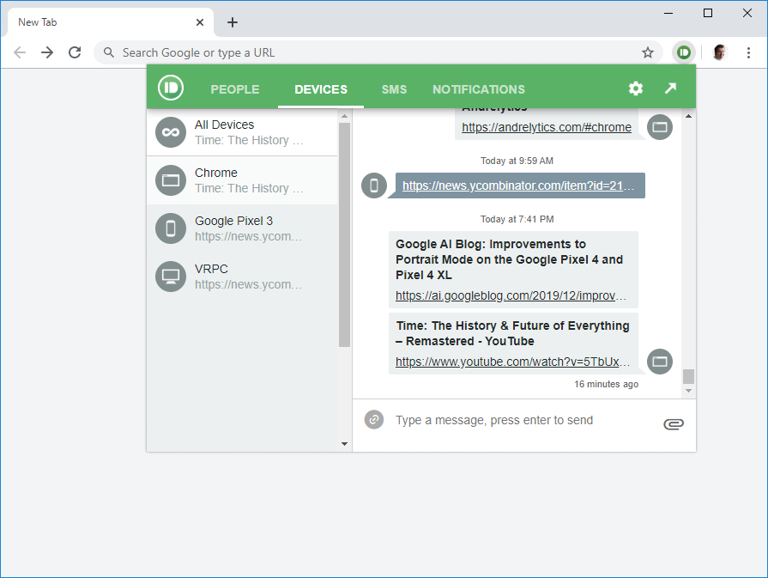Click the 16 minutes ago timestamp
This screenshot has height=578, width=768.
[x=607, y=384]
